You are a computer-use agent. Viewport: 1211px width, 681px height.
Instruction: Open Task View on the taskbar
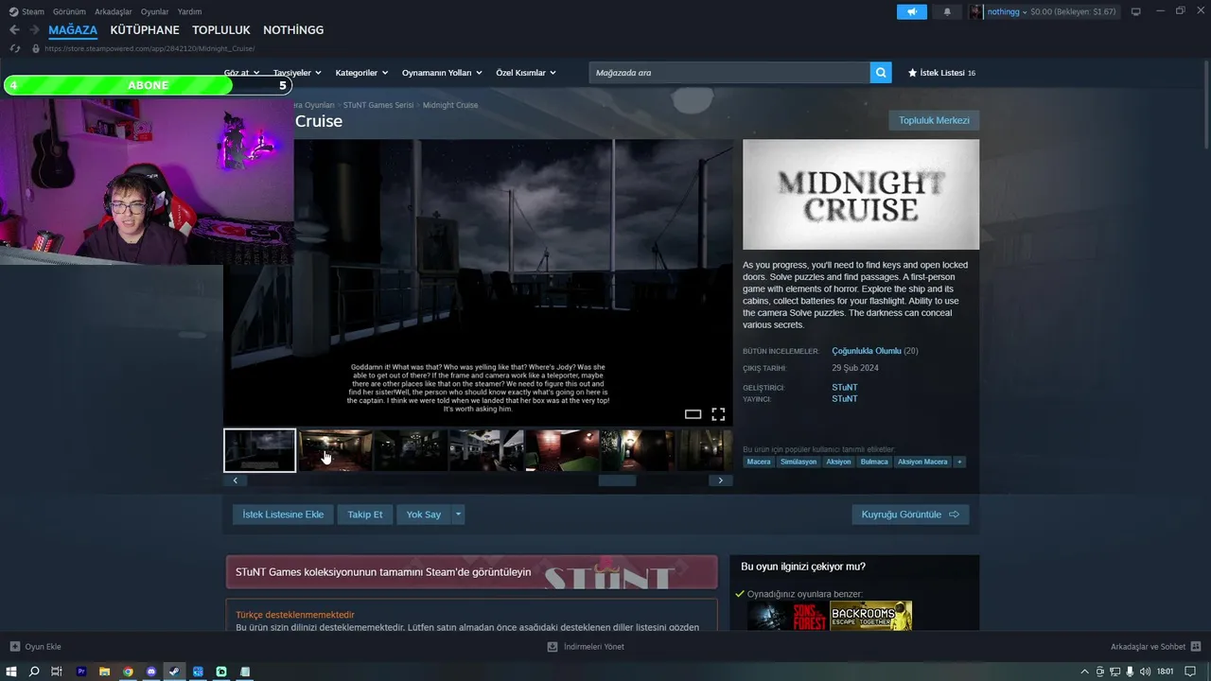click(x=57, y=672)
